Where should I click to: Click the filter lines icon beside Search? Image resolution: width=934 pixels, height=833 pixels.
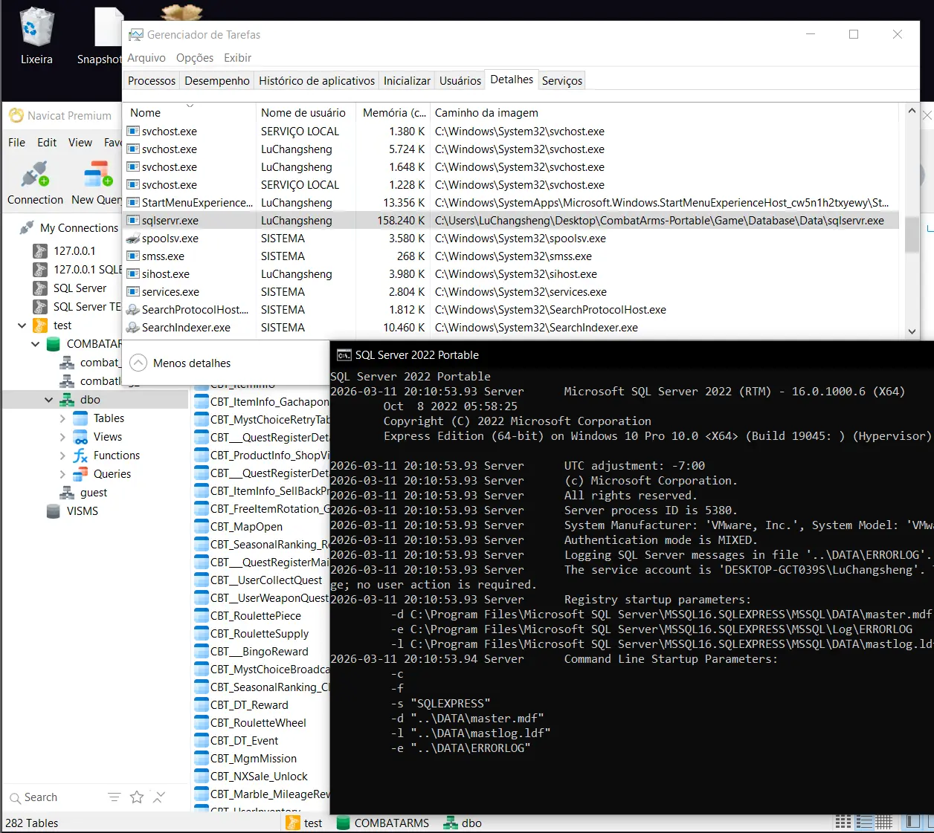point(114,797)
